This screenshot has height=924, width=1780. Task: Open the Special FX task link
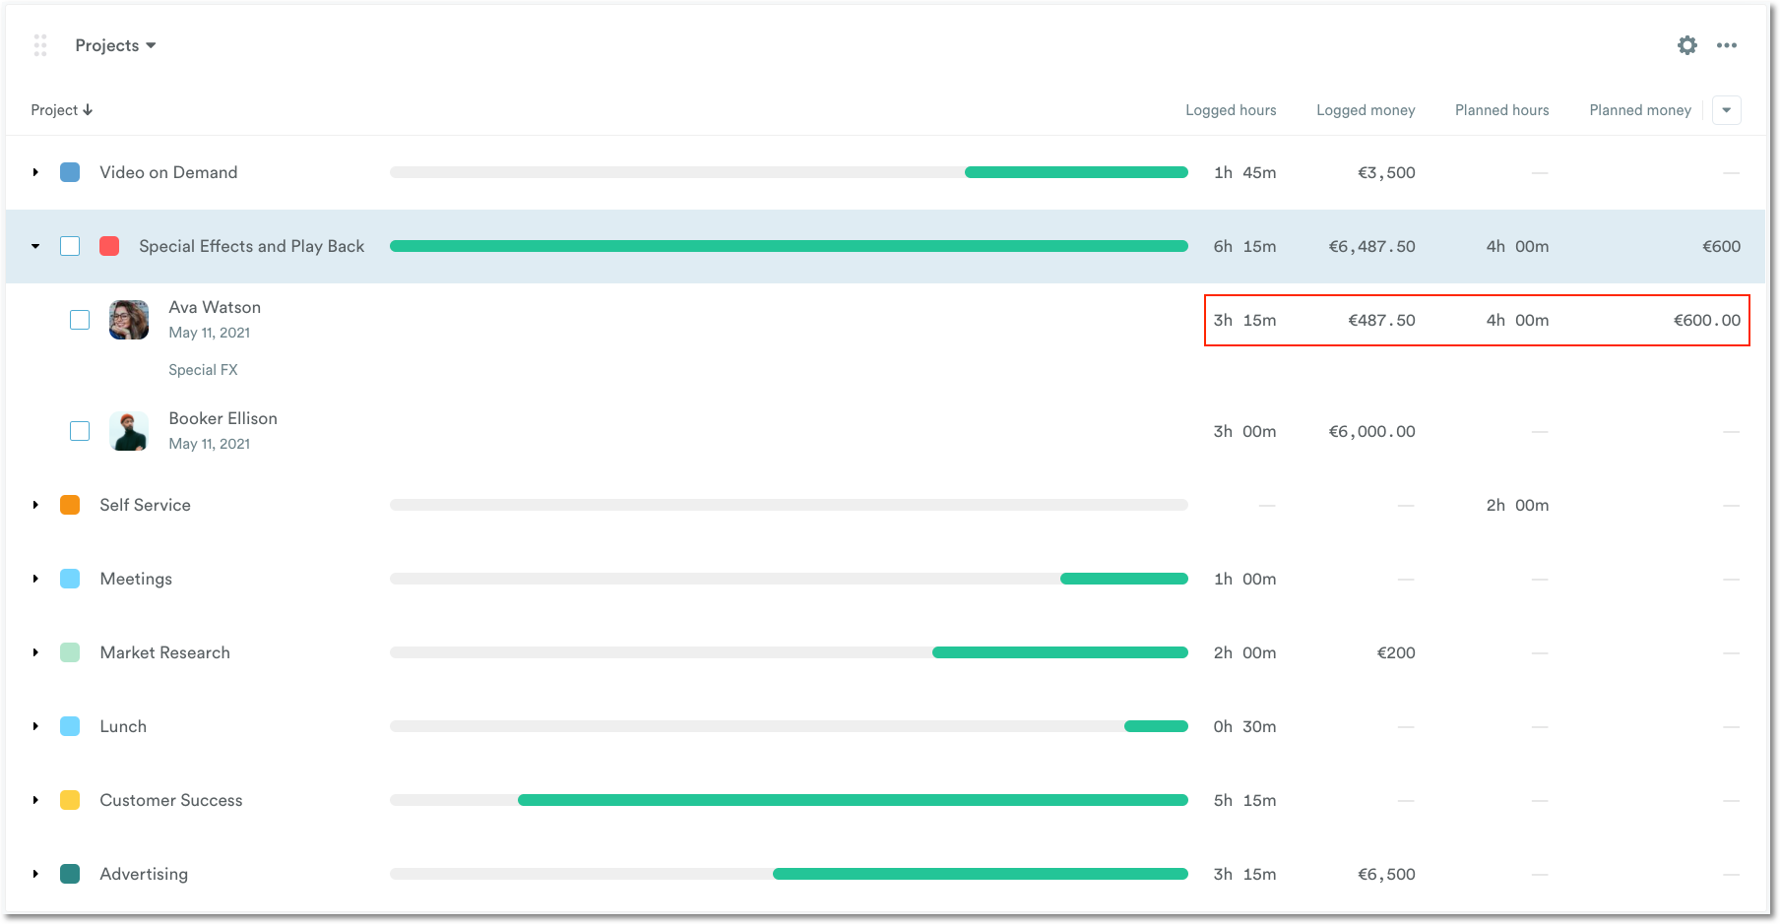(203, 369)
